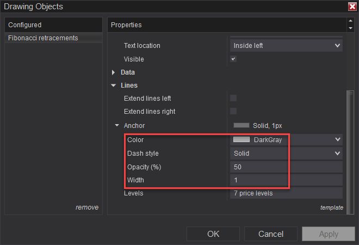Uncheck the Visible checkbox
This screenshot has width=359, height=245.
click(x=233, y=59)
